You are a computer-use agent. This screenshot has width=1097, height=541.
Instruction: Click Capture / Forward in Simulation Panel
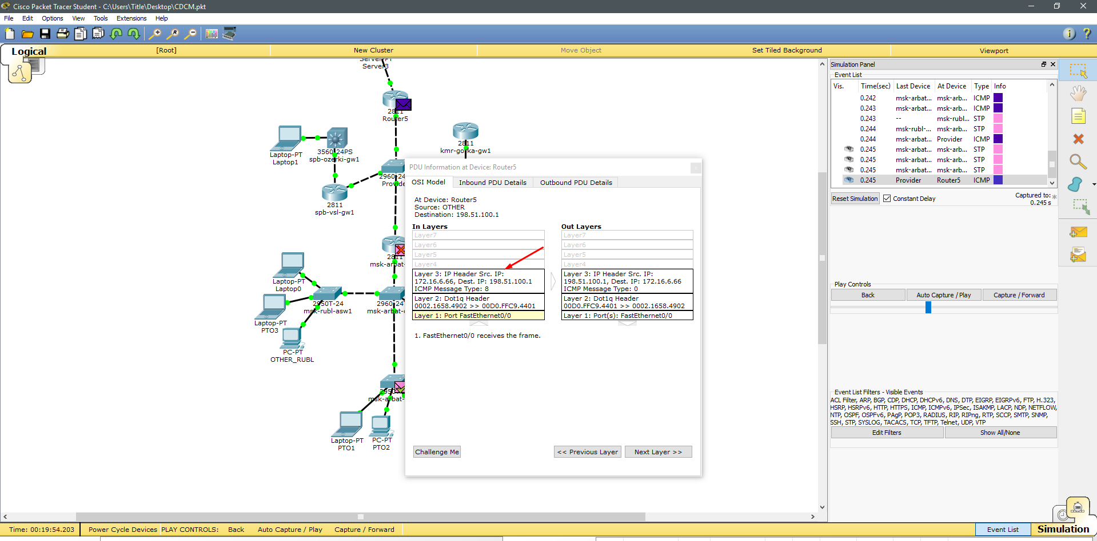1019,295
